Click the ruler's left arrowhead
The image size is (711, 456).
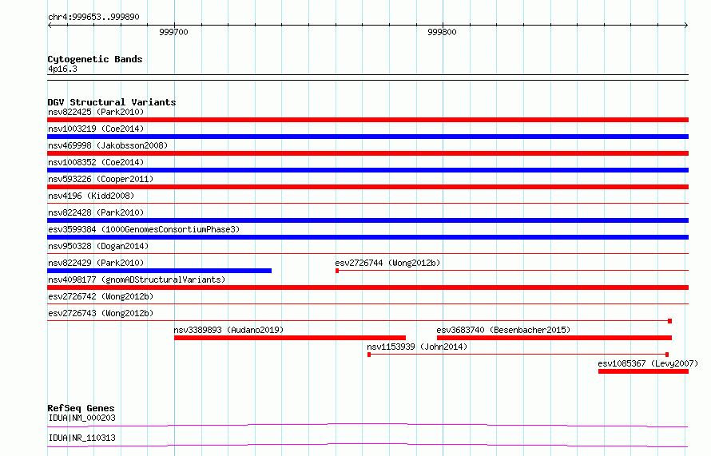[x=50, y=25]
